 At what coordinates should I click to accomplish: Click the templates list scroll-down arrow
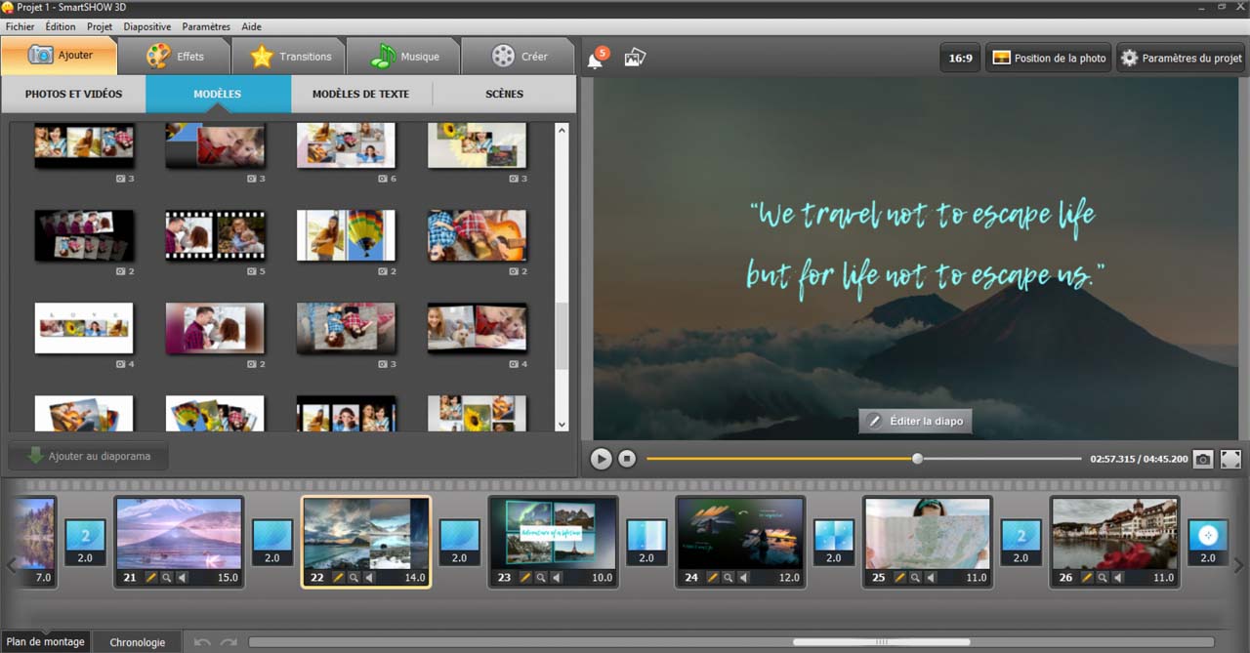tap(562, 426)
